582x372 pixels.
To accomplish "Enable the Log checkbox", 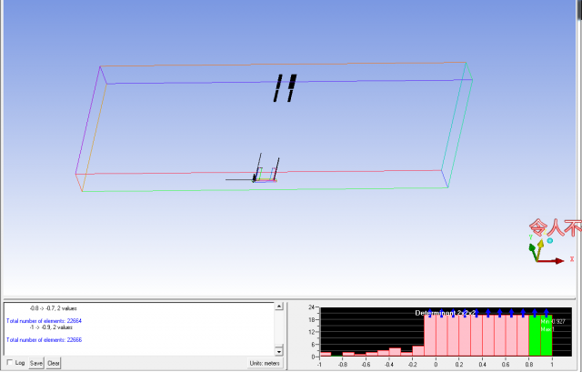I will click(10, 363).
